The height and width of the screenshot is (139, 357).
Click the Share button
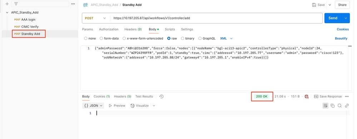tap(342, 5)
